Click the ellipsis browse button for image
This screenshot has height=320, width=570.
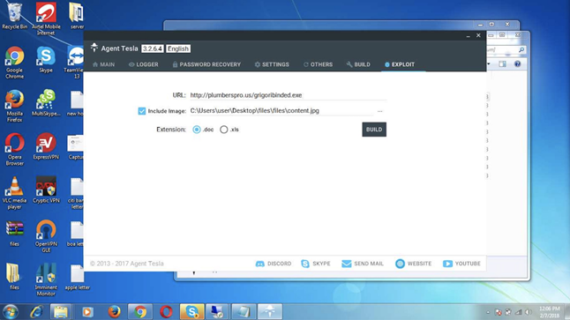click(380, 111)
